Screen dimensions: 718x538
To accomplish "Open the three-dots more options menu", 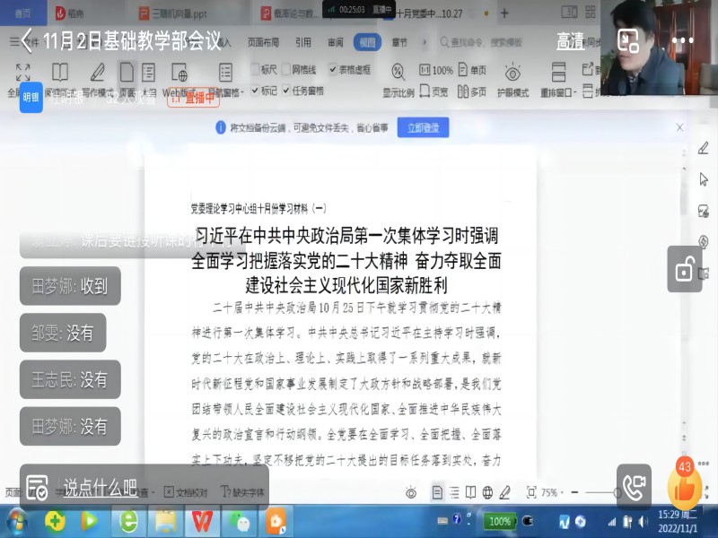I will pos(683,40).
